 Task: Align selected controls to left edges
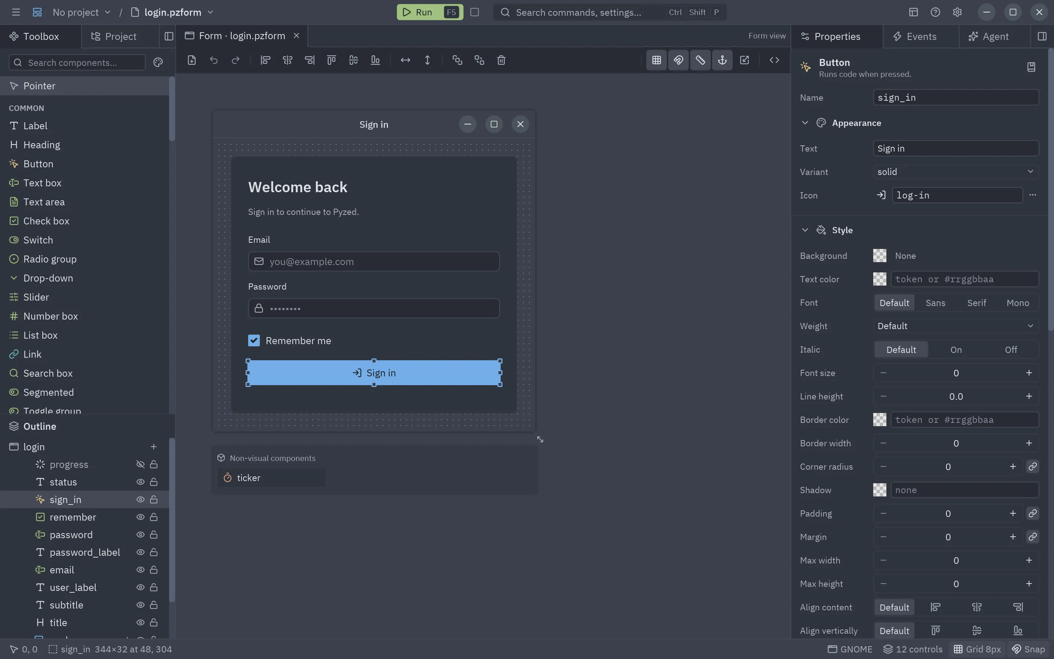click(265, 60)
